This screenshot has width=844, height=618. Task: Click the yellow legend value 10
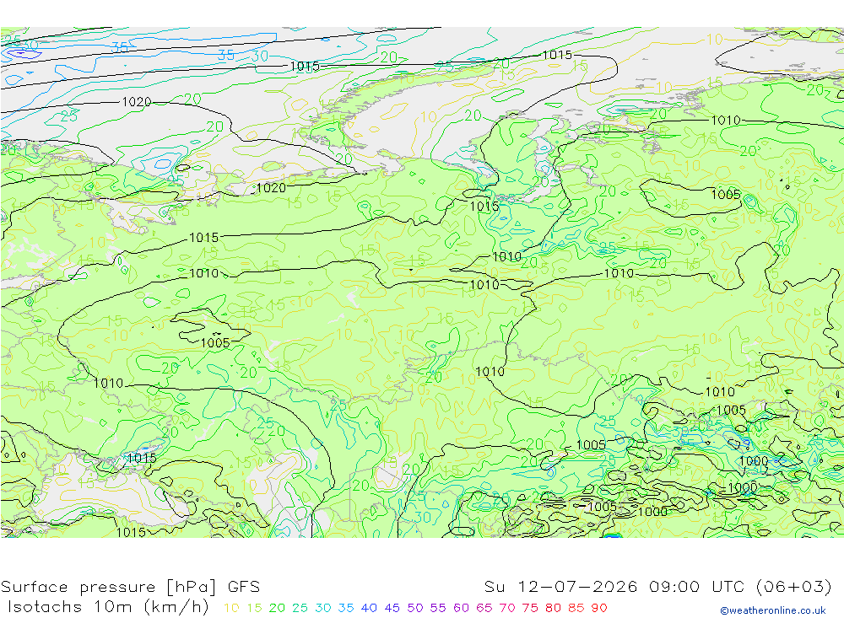pyautogui.click(x=231, y=608)
